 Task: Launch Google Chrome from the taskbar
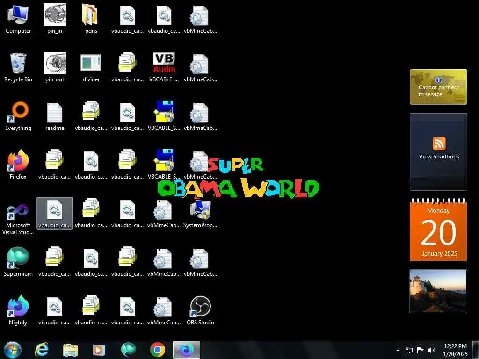[158, 350]
